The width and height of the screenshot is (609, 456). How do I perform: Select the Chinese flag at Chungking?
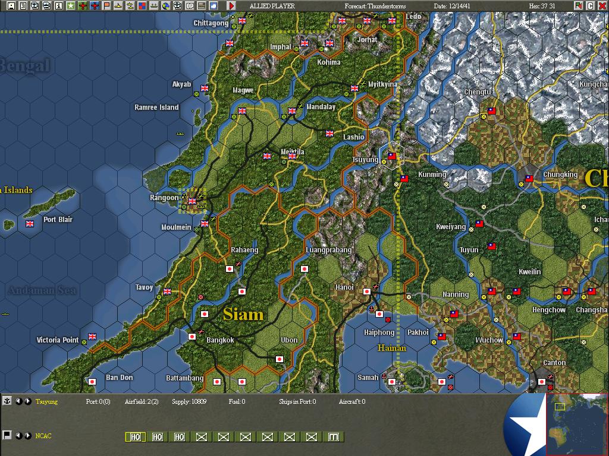[x=529, y=178]
